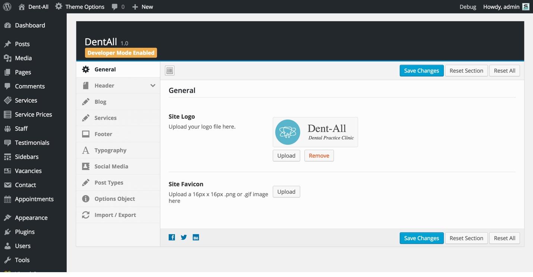Toggle expand all sections icon
The image size is (533, 277).
pyautogui.click(x=170, y=70)
